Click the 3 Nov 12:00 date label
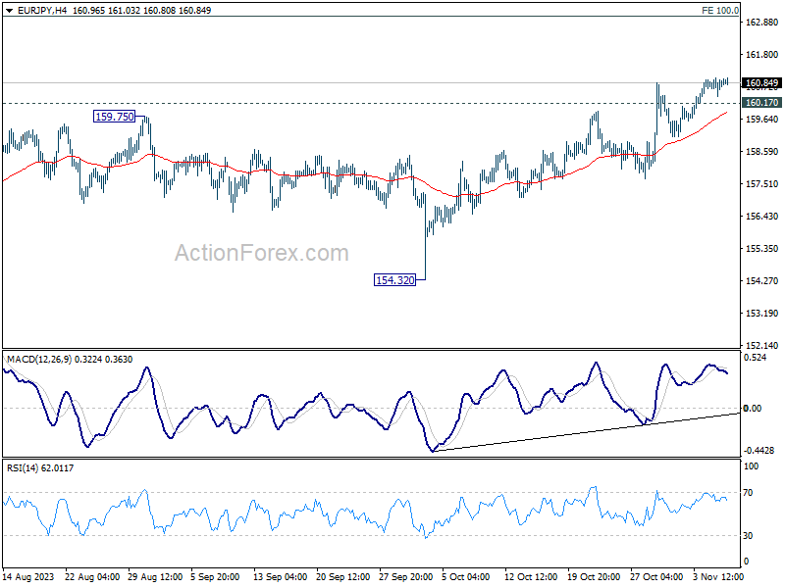Image resolution: width=785 pixels, height=588 pixels. 718,576
